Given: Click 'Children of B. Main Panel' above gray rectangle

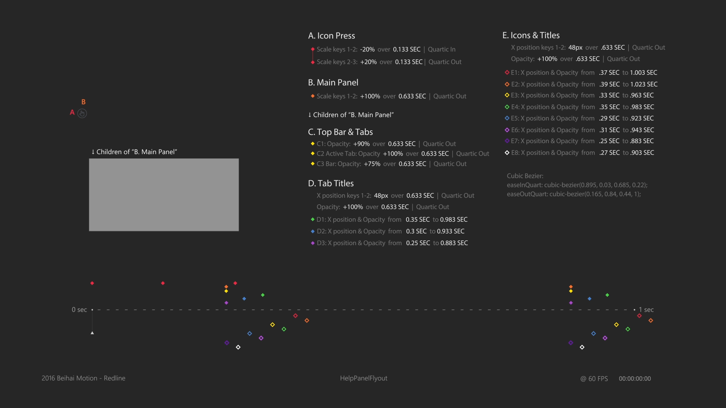Looking at the screenshot, I should click(134, 152).
